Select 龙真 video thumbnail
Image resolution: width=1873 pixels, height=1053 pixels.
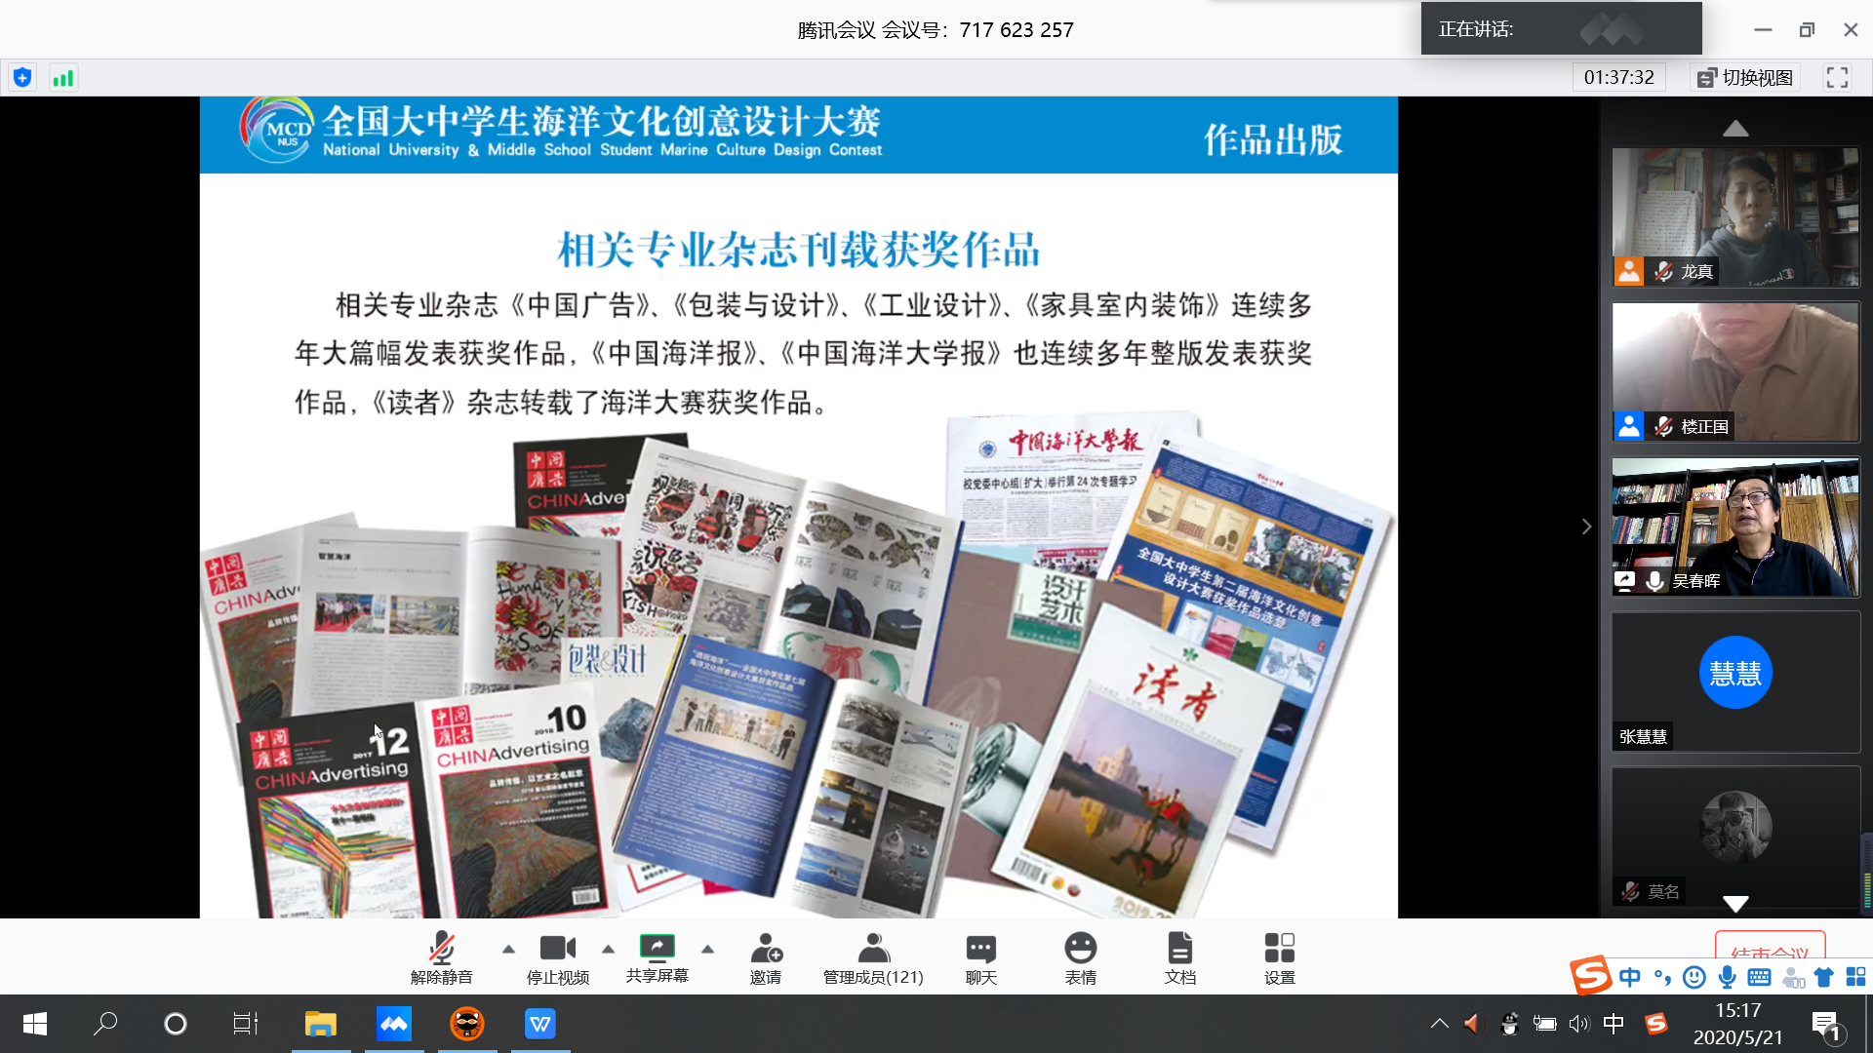pyautogui.click(x=1735, y=216)
